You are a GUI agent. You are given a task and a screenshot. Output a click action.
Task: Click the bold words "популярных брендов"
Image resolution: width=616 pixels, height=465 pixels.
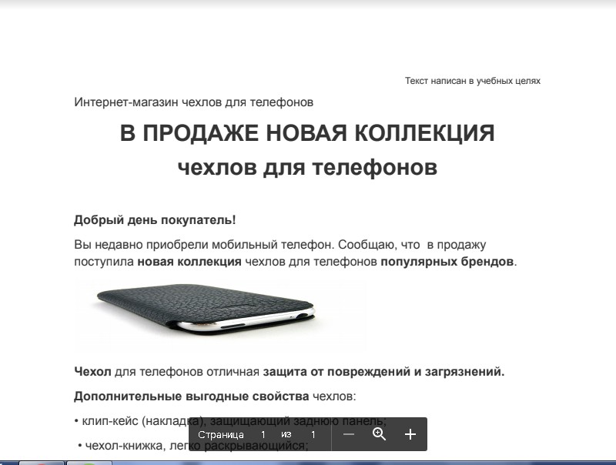click(x=447, y=262)
